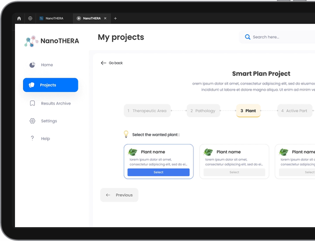Click the NanoTHERA molecule logo icon

tap(31, 41)
